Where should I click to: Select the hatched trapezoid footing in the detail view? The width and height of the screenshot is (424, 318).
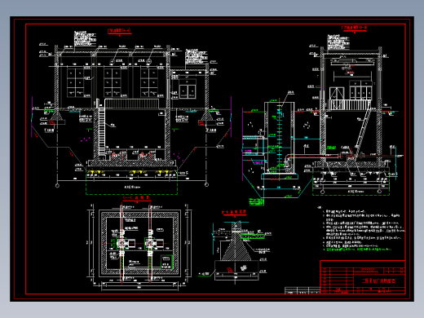236,250
